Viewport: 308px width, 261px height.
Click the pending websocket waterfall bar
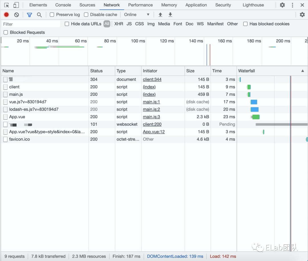click(x=281, y=124)
